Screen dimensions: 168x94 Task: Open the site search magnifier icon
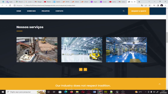point(124,11)
